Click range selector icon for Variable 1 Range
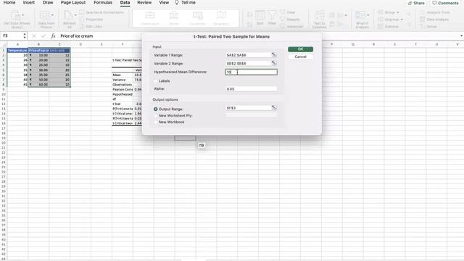464x261 pixels. [x=274, y=55]
